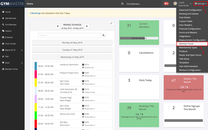The image size is (208, 130).
Task: Select Advanced Configuration menu item
Action: click(190, 10)
